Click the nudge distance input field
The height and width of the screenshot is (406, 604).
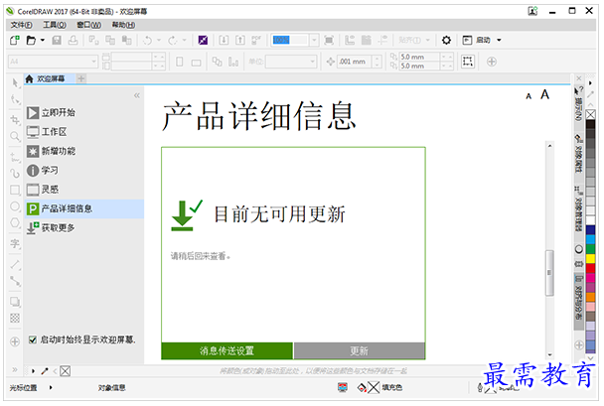coord(355,62)
